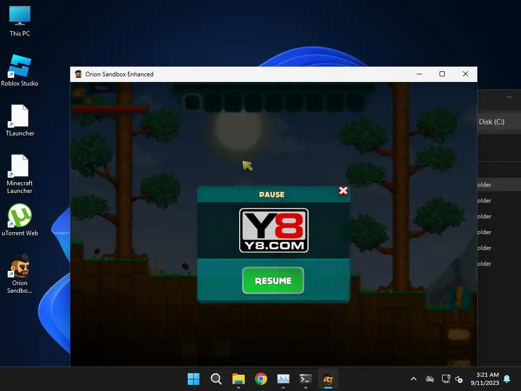The height and width of the screenshot is (391, 521).
Task: Open This PC desktop icon
Action: (x=20, y=21)
